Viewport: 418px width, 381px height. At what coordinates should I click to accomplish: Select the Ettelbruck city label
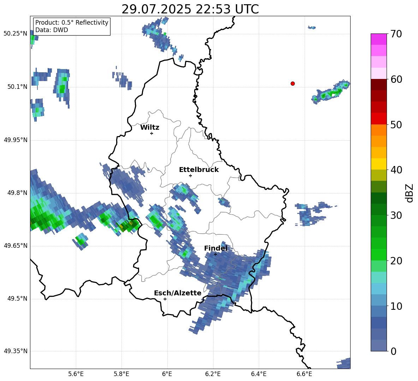[x=199, y=170]
